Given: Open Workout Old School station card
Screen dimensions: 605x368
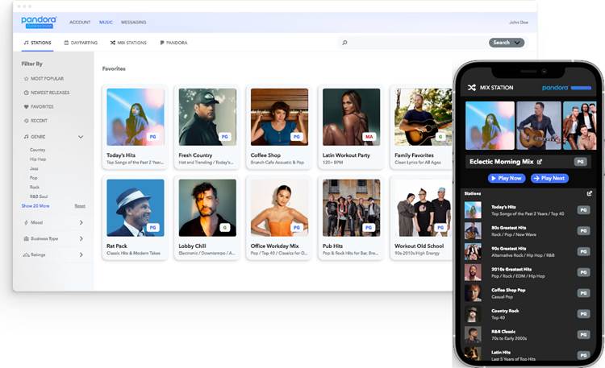Looking at the screenshot, I should pos(422,218).
